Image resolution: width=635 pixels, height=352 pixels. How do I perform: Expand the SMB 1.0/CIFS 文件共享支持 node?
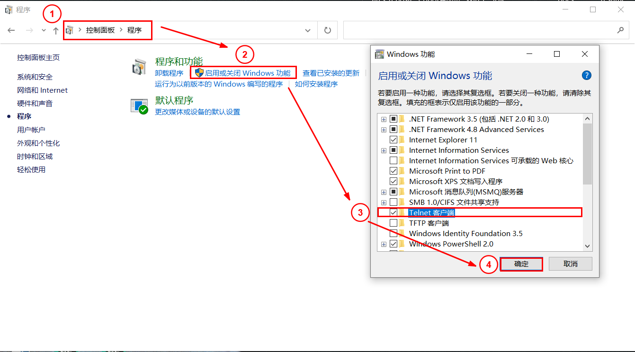pos(384,202)
